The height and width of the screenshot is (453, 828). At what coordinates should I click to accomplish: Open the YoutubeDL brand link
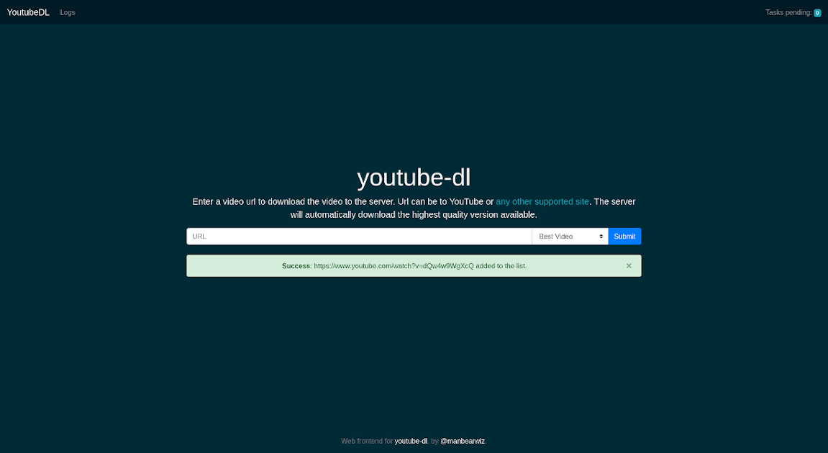click(x=28, y=12)
